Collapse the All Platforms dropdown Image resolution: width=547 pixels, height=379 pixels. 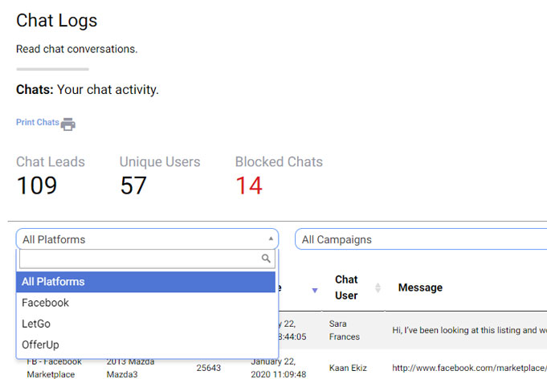(x=147, y=239)
